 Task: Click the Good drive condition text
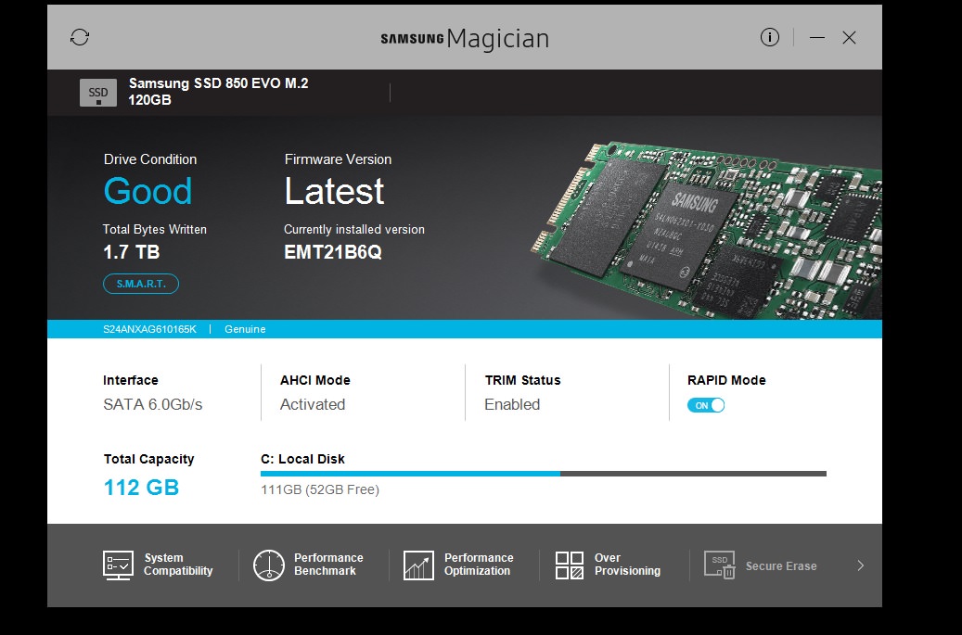[x=148, y=191]
